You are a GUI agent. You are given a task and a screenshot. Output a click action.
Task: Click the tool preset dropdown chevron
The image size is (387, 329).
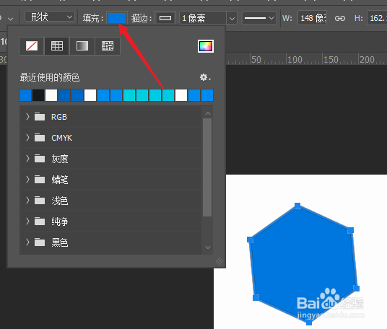pyautogui.click(x=10, y=19)
